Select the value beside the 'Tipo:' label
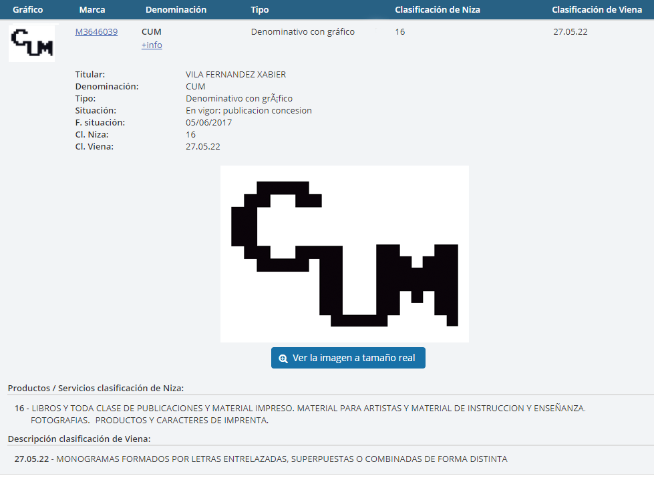The height and width of the screenshot is (478, 654). [239, 98]
